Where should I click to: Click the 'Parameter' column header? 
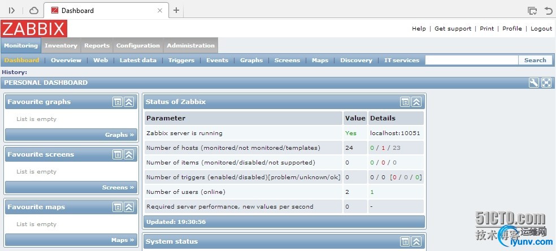tap(166, 118)
